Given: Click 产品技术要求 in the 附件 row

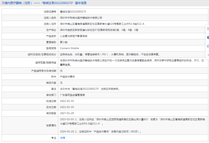Looking at the screenshot, I should pos(68,77).
